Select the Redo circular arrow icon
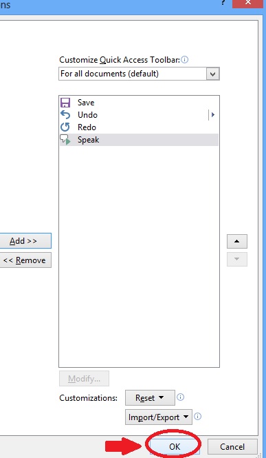 coord(65,127)
